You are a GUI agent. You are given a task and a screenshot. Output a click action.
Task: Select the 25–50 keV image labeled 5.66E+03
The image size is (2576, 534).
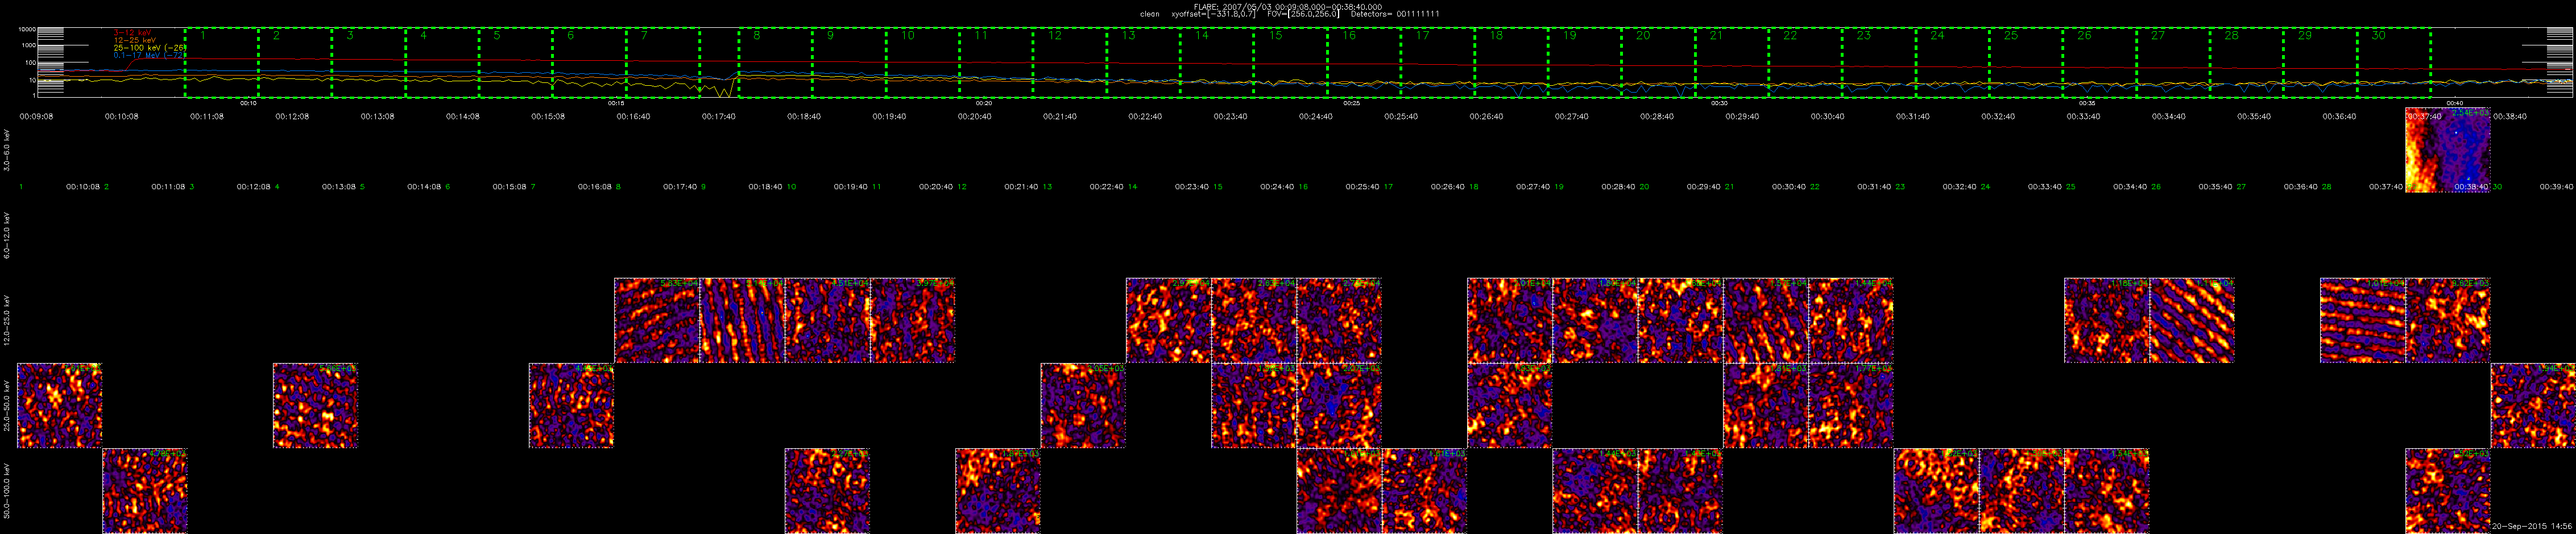click(315, 405)
